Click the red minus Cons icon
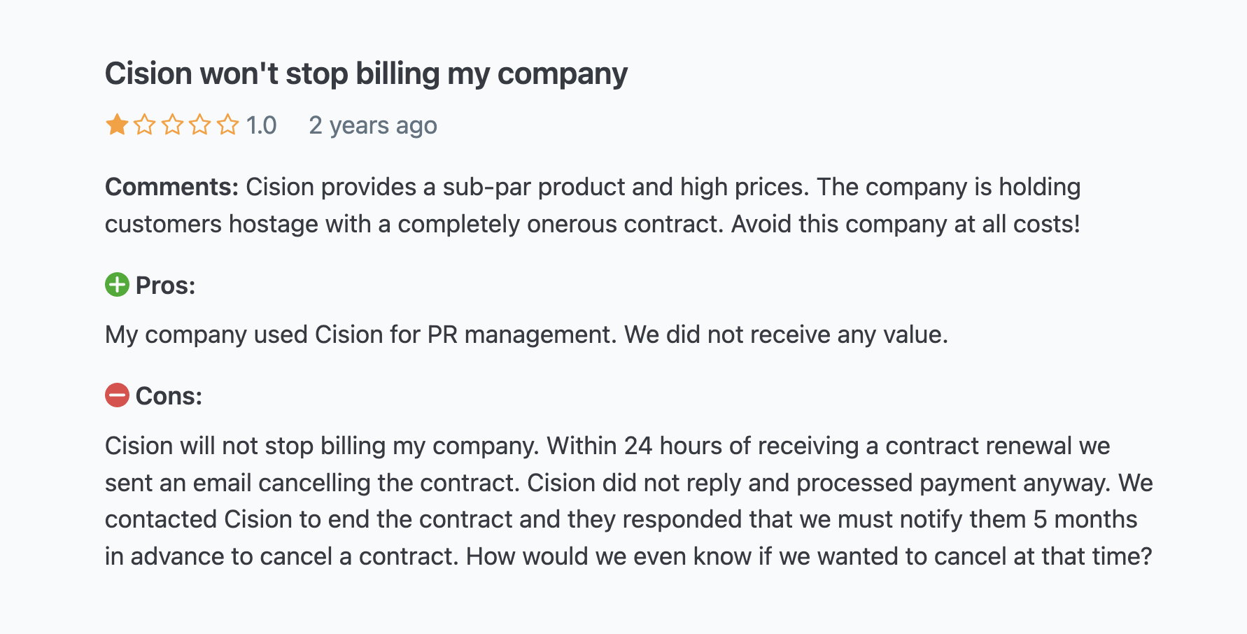The width and height of the screenshot is (1247, 634). [117, 395]
